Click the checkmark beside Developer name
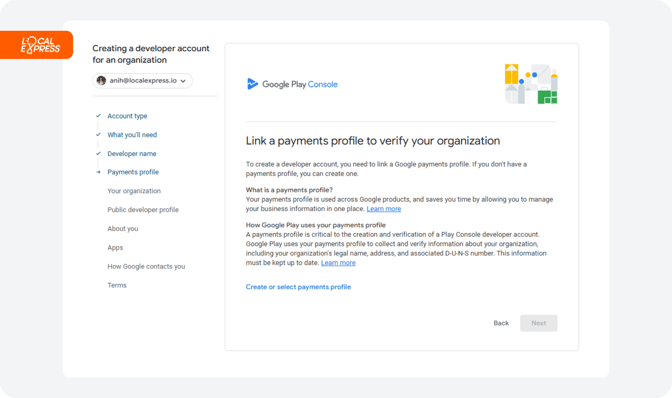Image resolution: width=672 pixels, height=398 pixels. point(98,153)
